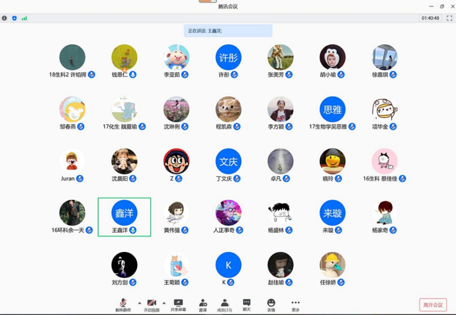Check the green network signal icon
This screenshot has width=456, height=315.
[24, 18]
